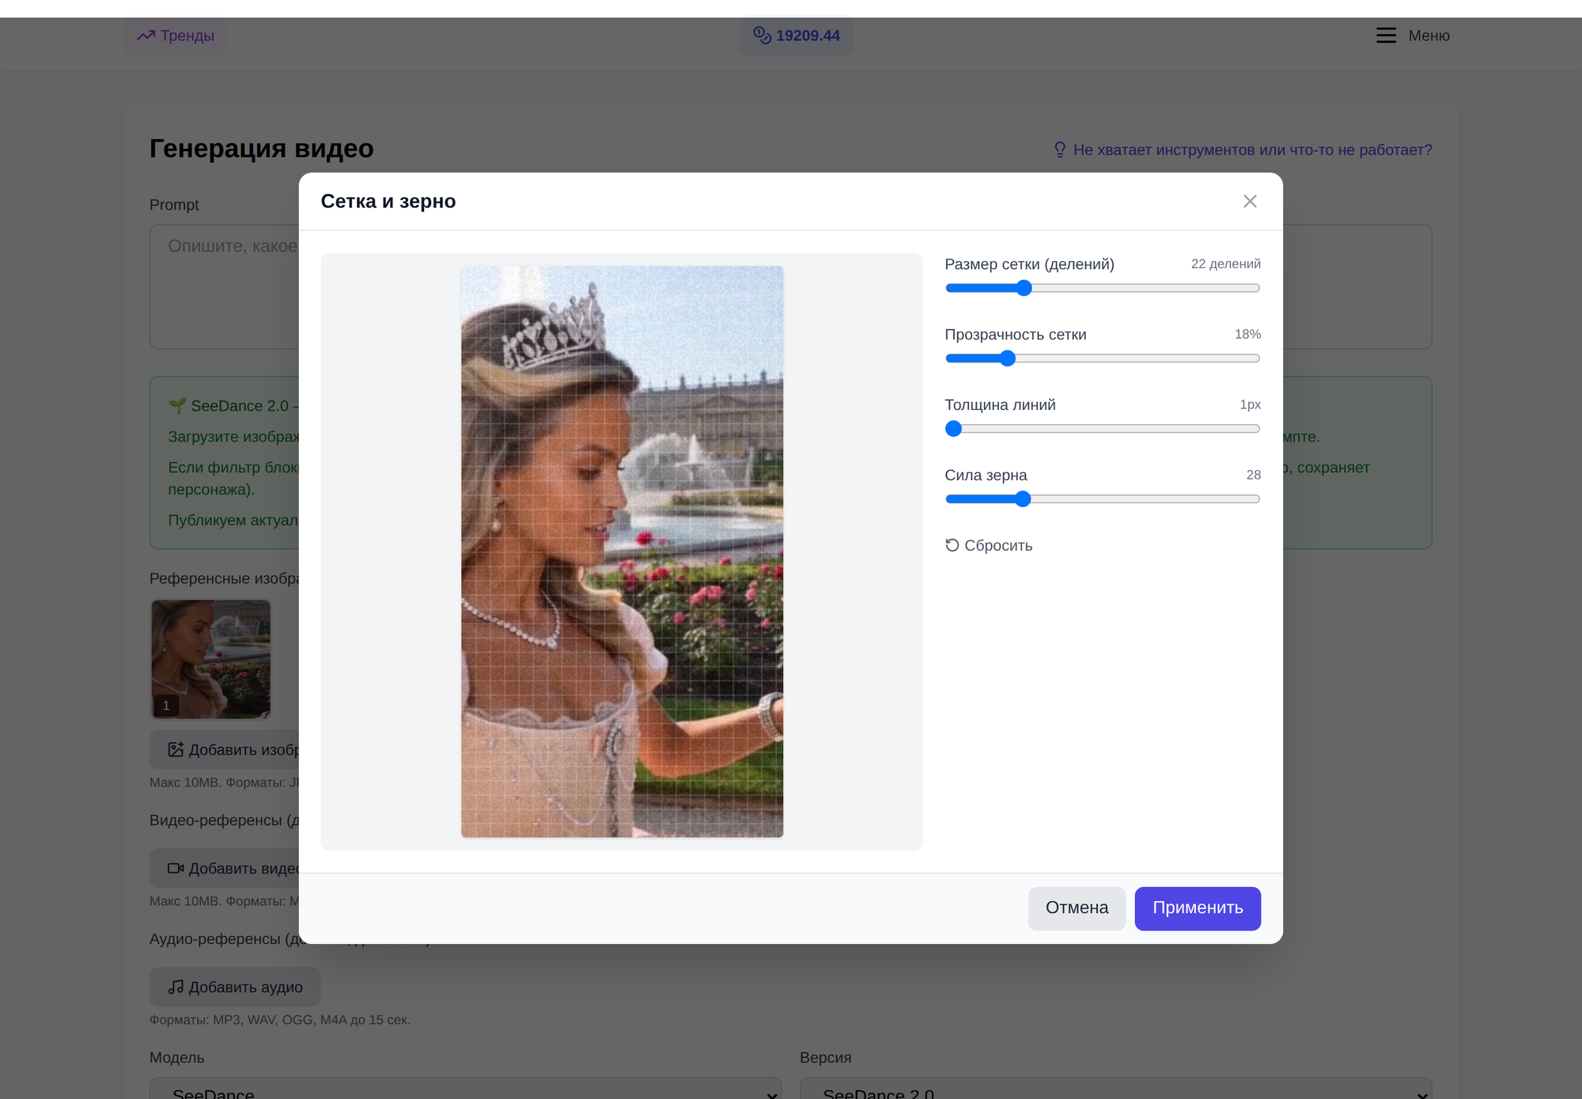Screen dimensions: 1582x1099
Task: Close the Сетка и зерно dialog
Action: 1250,201
